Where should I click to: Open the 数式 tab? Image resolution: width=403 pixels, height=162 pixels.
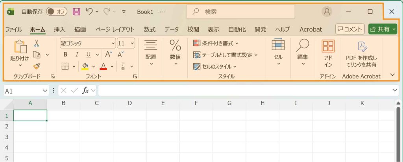point(150,29)
